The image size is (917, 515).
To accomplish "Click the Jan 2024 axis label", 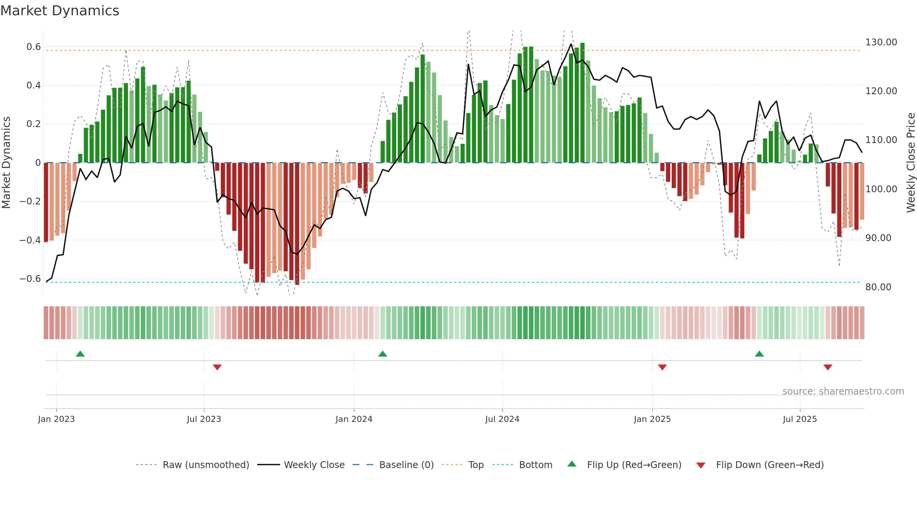I will click(354, 419).
